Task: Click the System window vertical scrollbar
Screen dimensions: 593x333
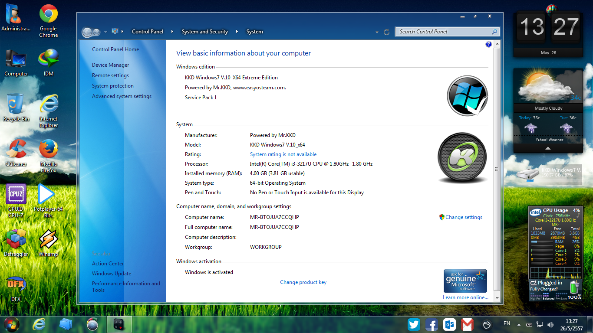Action: pos(497,169)
